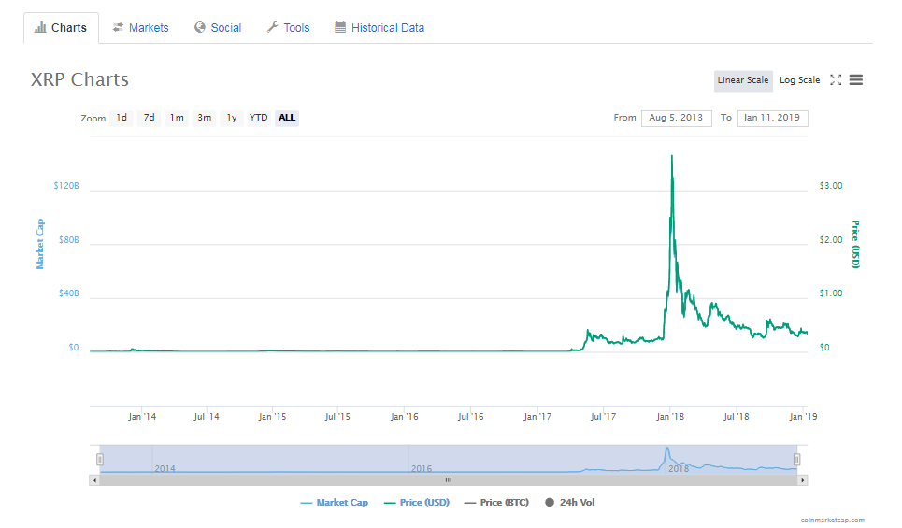Click the Jan '16 axis label
This screenshot has width=902, height=528.
404,417
